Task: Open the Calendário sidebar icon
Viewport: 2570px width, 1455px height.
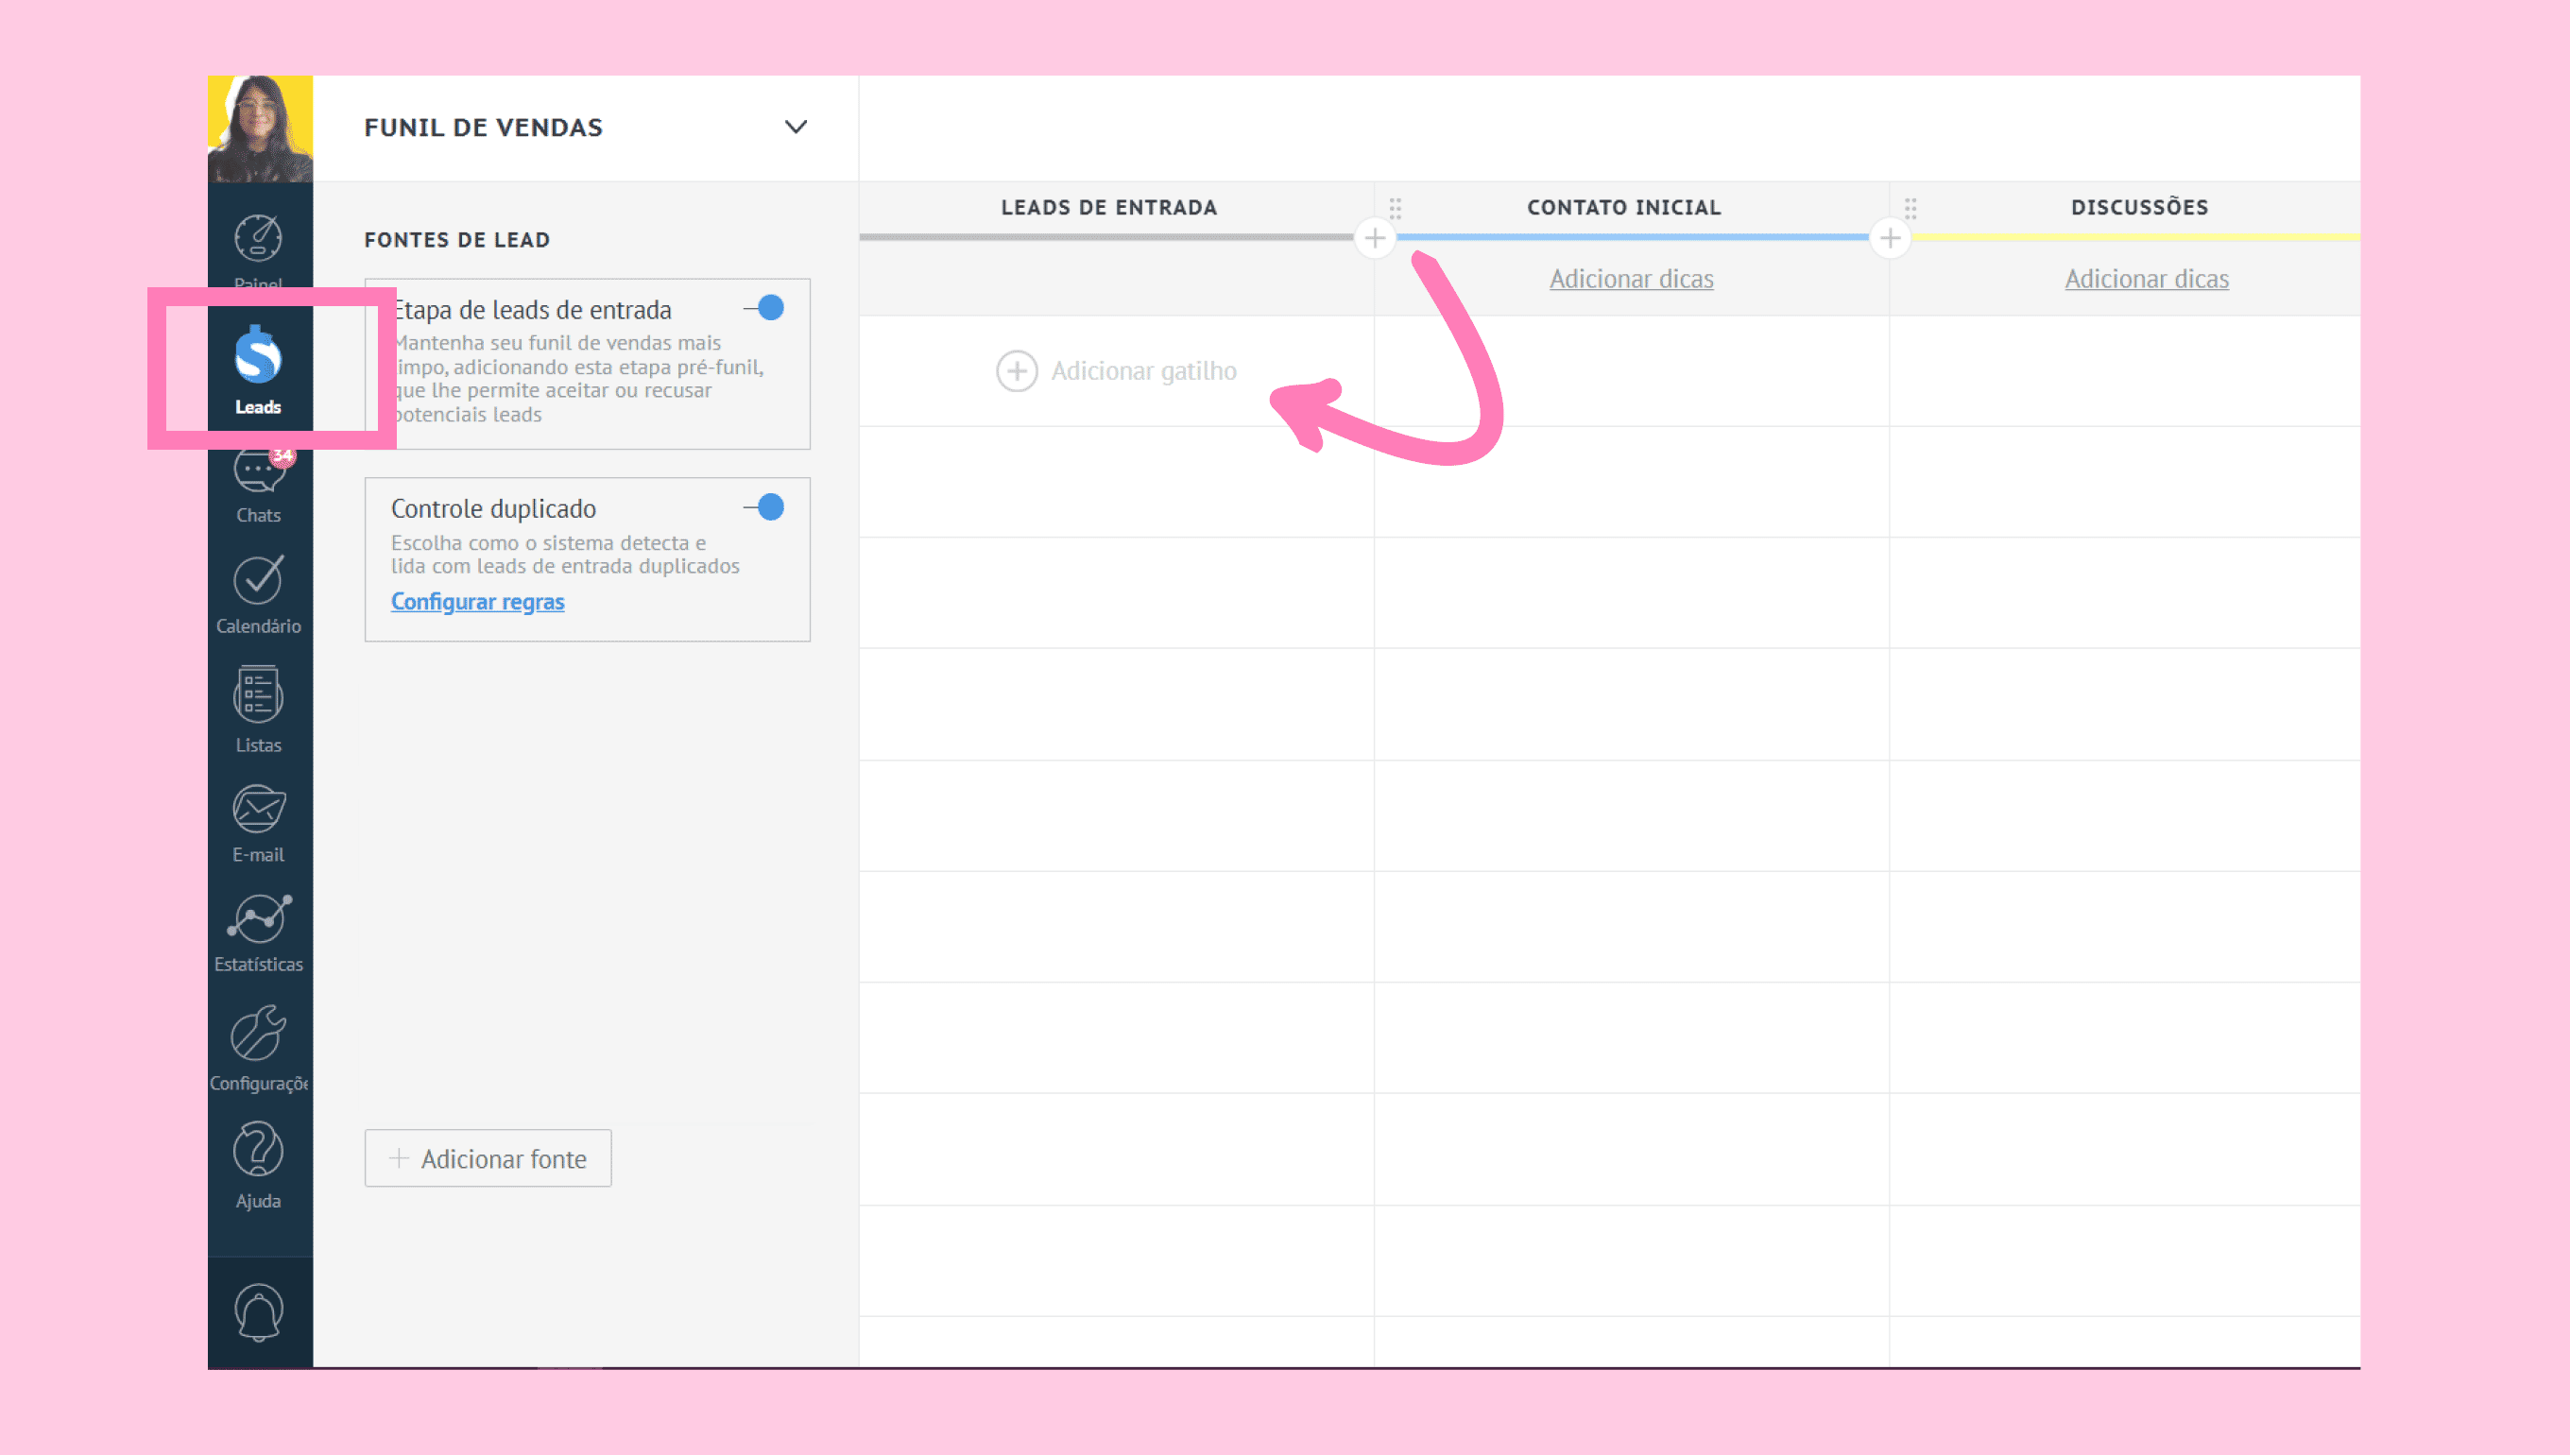Action: tap(259, 579)
